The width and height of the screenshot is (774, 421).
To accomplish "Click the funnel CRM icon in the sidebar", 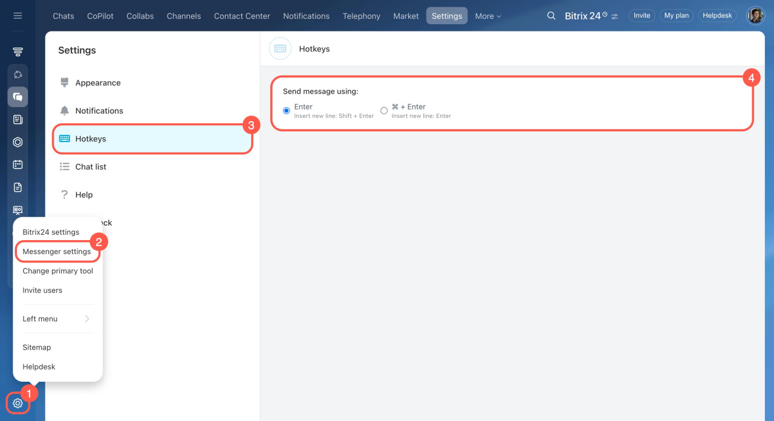I will click(x=18, y=53).
